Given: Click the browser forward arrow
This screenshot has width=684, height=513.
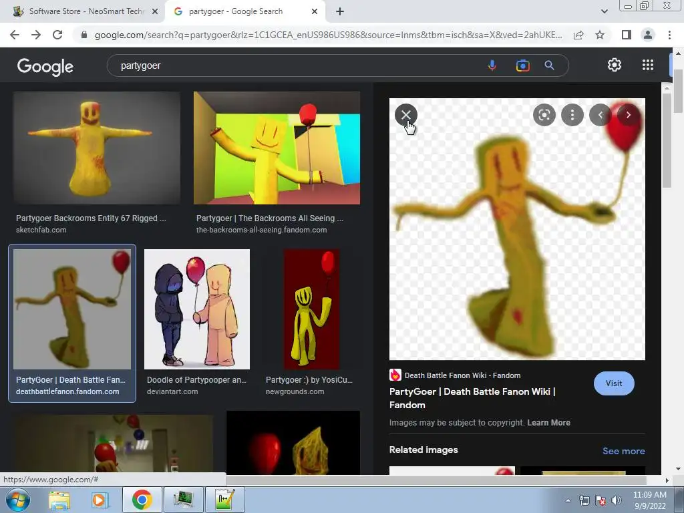Looking at the screenshot, I should pos(36,35).
